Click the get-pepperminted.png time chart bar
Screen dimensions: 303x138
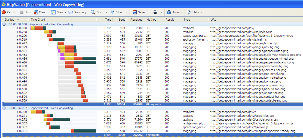78,59
